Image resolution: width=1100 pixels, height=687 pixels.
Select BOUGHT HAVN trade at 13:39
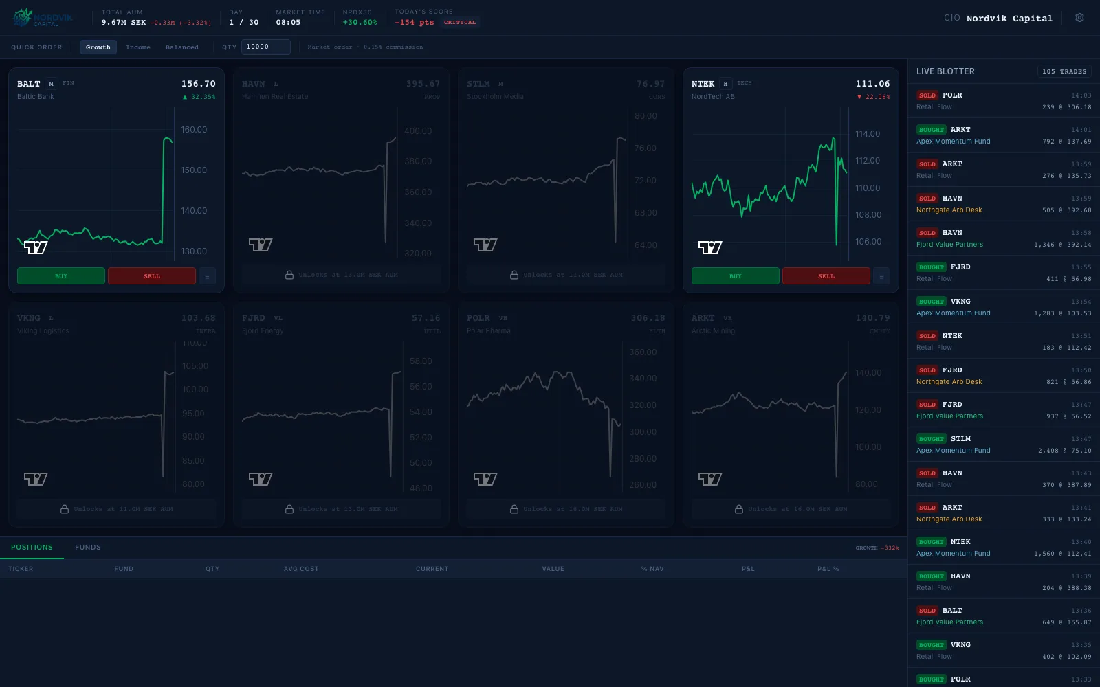click(x=1004, y=582)
